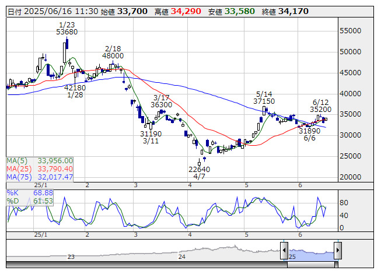Screen dimensions: 381x274
Task: Click the 6/12 35200 peak label
Action: click(320, 106)
